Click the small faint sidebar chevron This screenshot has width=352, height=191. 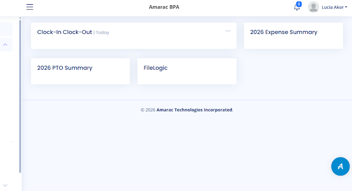11,142
